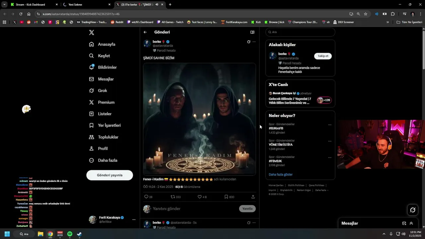Open the browser extensions puzzle icon
The image size is (425, 239).
click(393, 14)
